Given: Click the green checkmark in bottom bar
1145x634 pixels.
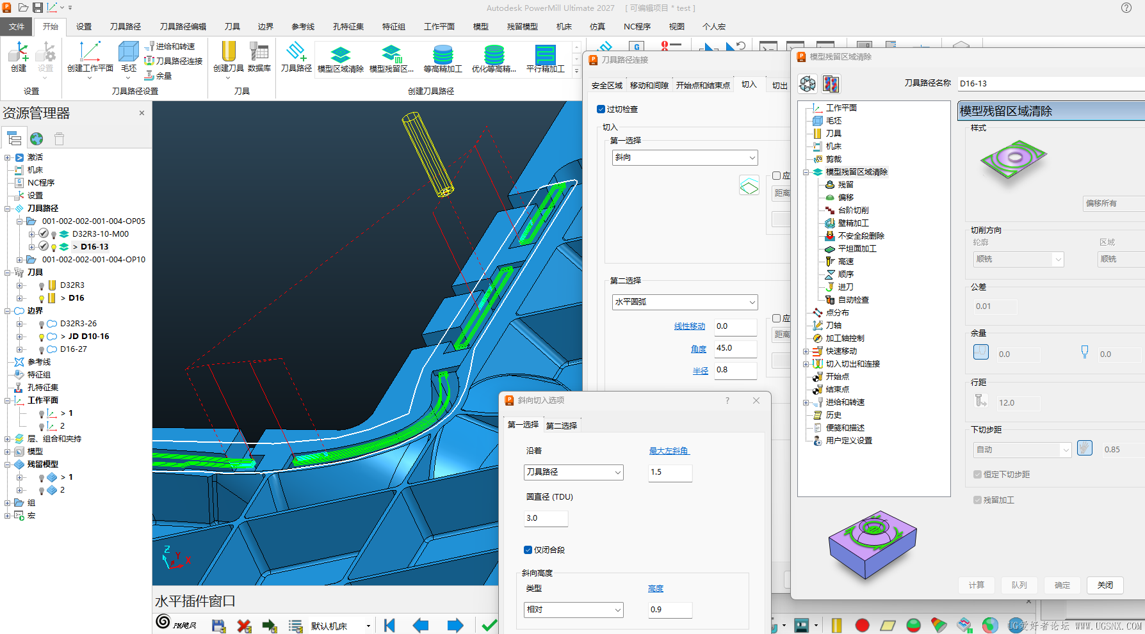Looking at the screenshot, I should point(490,626).
